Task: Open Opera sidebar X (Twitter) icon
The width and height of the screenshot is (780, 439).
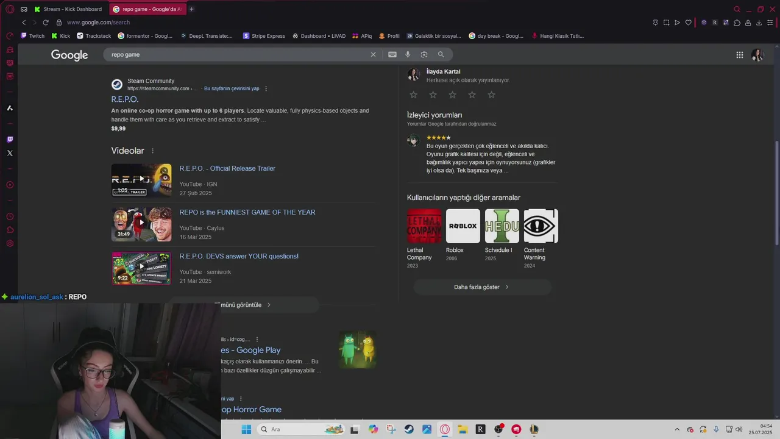Action: point(10,153)
